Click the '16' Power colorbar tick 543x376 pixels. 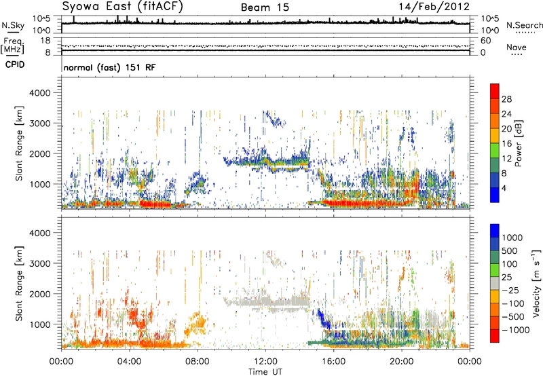click(506, 144)
